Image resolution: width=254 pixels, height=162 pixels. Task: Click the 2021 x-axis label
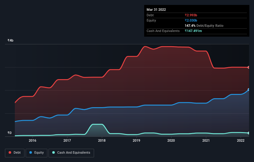pos(206,140)
